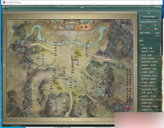164x128 pixels.
Task: Toggle the checkbox beside the gold ore icon
Action: coord(159,25)
